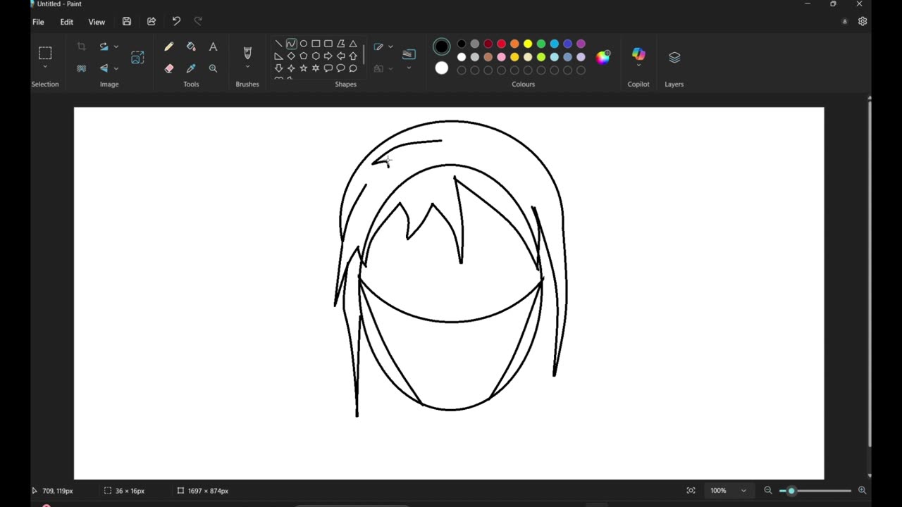Click the Rotate icon
The width and height of the screenshot is (902, 507).
click(104, 46)
